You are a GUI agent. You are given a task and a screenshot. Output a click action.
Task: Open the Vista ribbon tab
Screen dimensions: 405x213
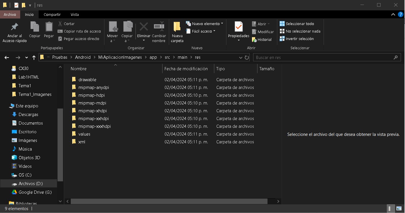click(74, 14)
